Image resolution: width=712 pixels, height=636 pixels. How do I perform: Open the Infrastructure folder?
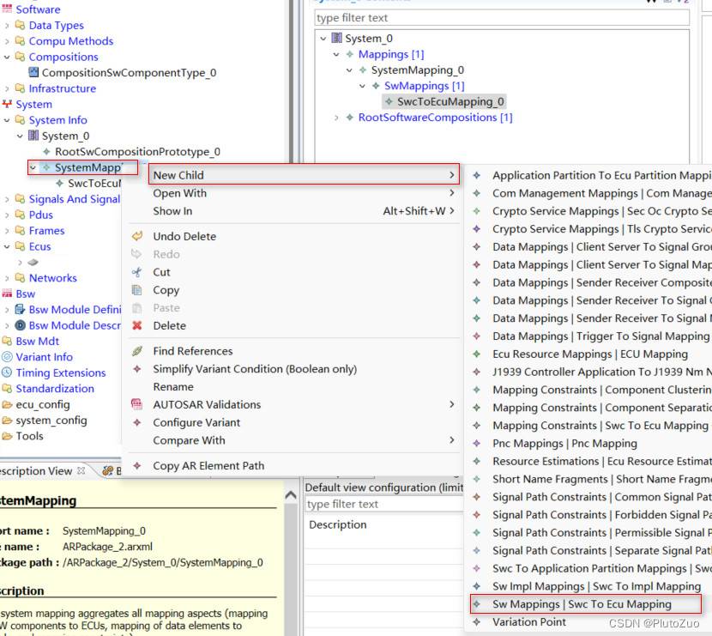pos(63,88)
